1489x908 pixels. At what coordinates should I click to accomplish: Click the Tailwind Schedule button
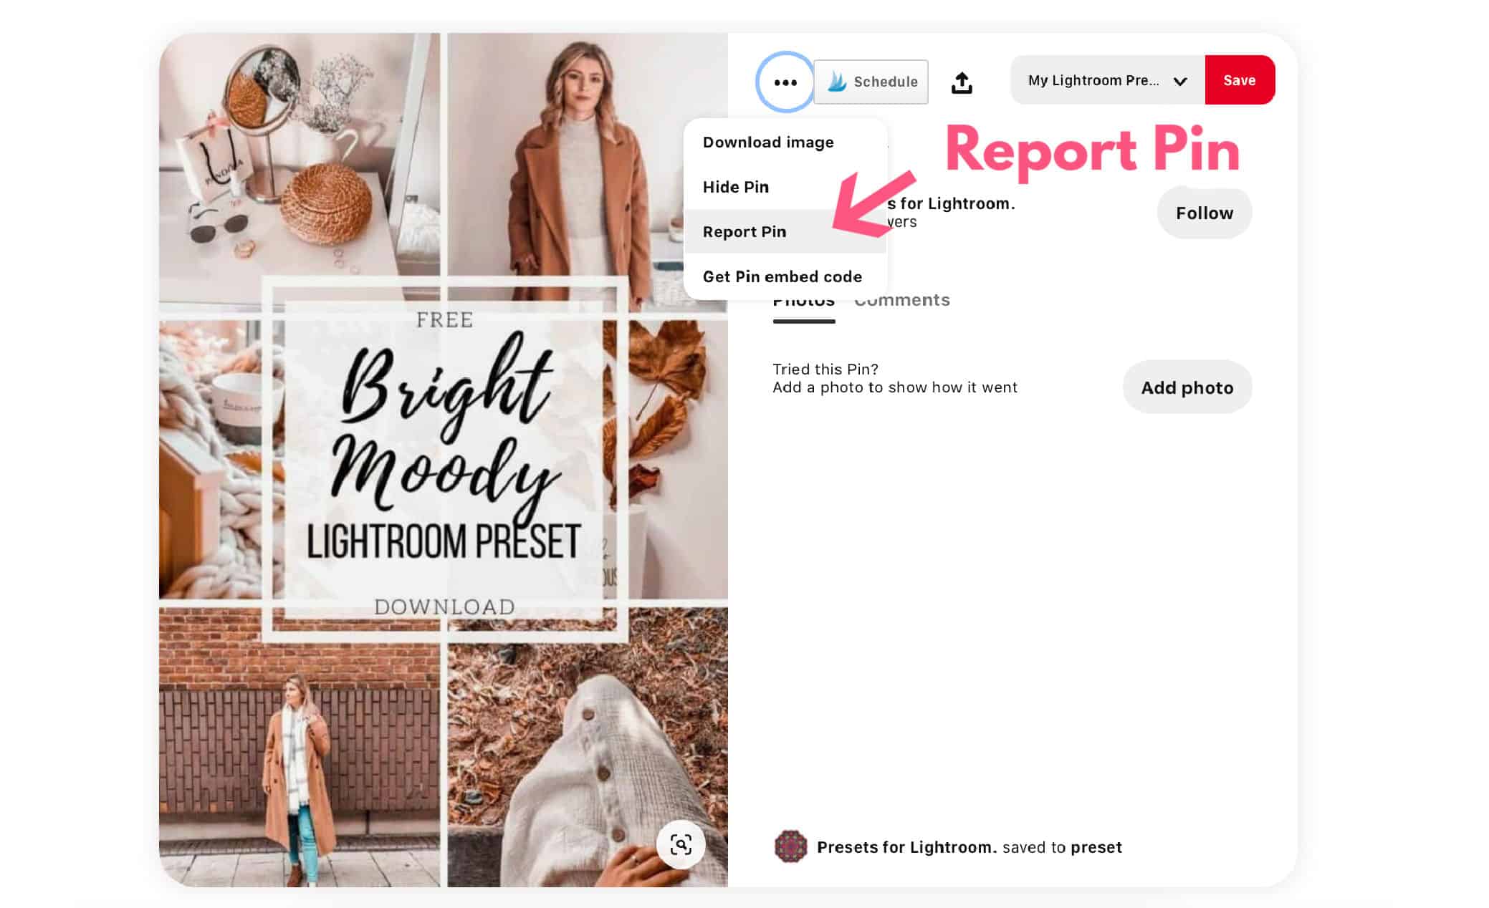click(x=871, y=82)
